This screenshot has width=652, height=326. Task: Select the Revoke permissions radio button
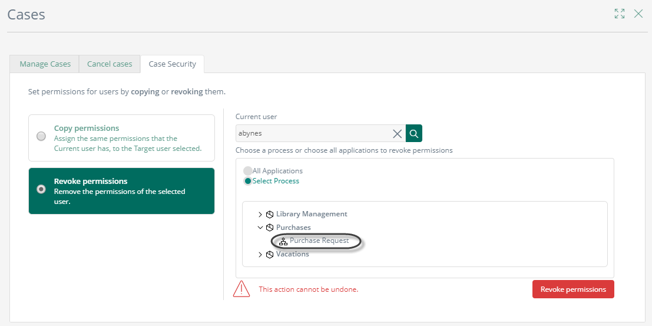point(41,189)
